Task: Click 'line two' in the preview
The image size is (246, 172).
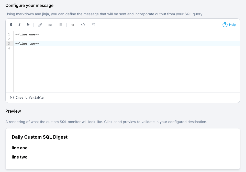Action: [x=19, y=157]
